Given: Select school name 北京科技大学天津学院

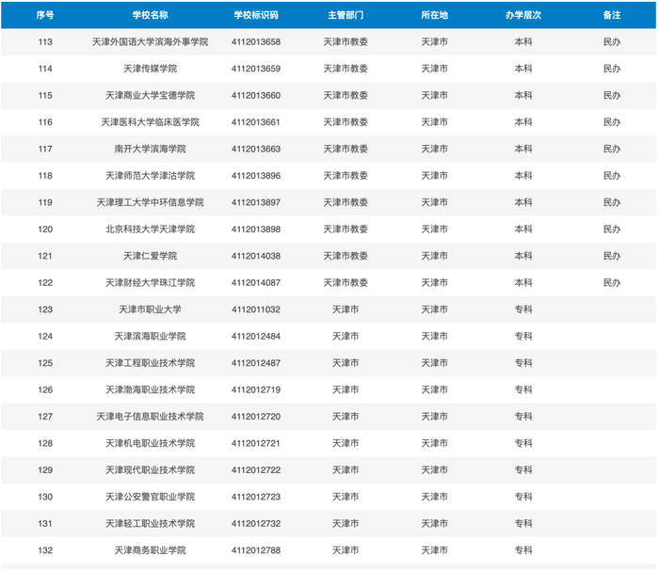Looking at the screenshot, I should click(x=150, y=230).
